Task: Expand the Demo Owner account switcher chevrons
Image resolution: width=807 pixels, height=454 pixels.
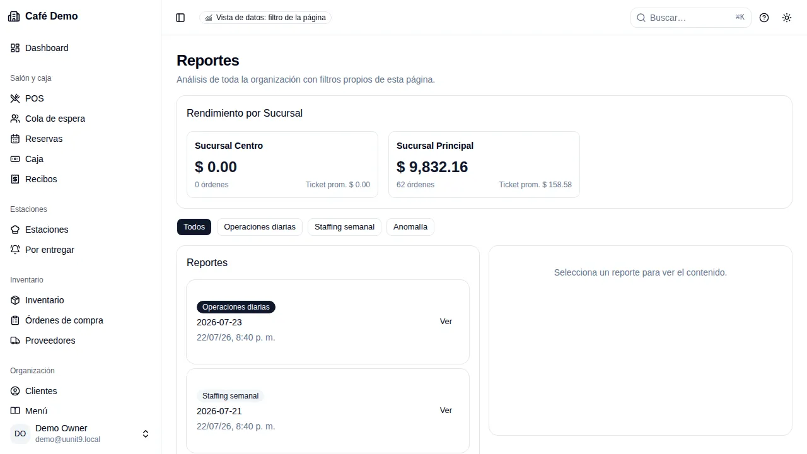Action: (146, 434)
